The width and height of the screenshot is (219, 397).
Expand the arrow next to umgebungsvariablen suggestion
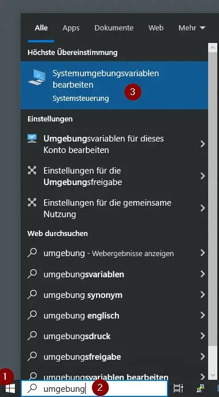click(x=202, y=274)
